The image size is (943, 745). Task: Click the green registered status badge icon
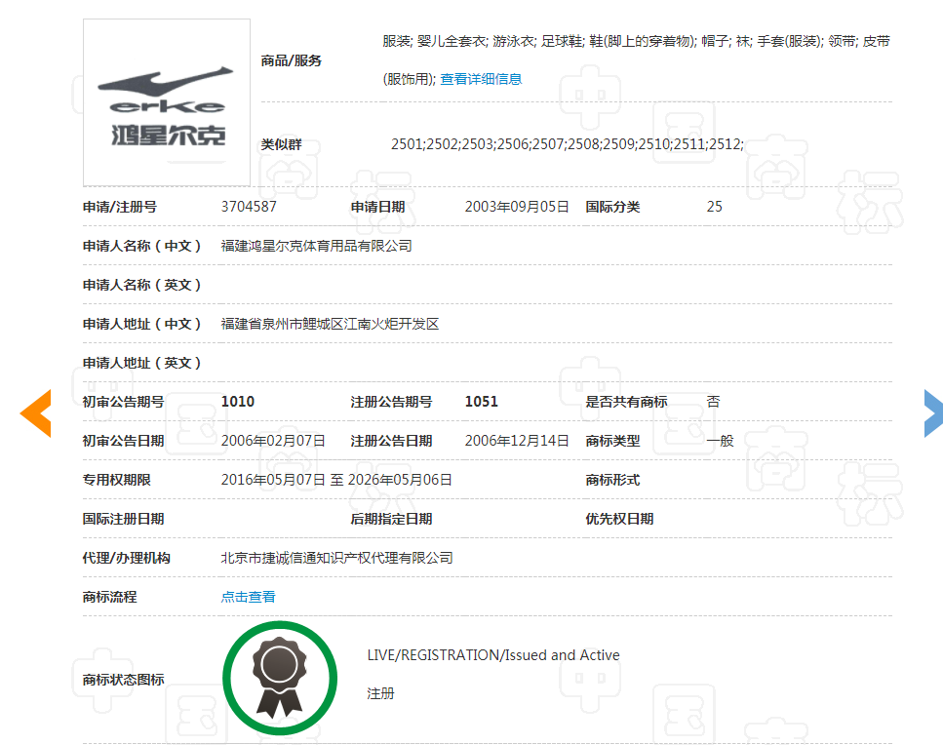click(x=280, y=679)
